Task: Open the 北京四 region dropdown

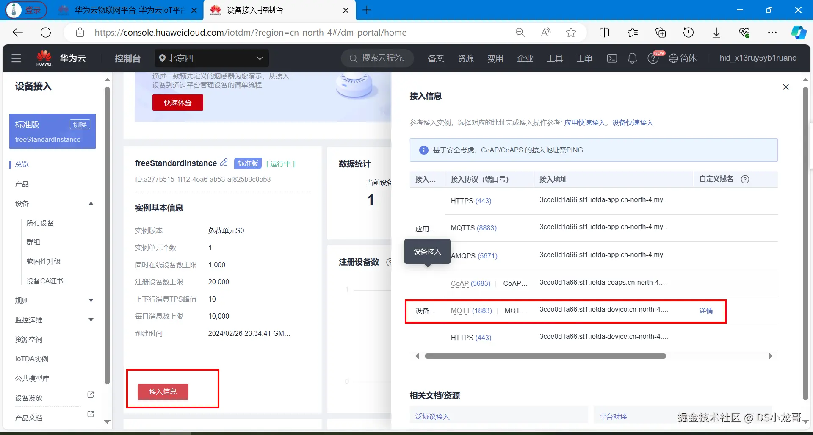Action: coord(212,58)
